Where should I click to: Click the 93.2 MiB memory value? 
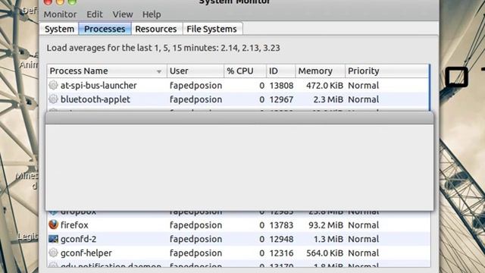326,225
